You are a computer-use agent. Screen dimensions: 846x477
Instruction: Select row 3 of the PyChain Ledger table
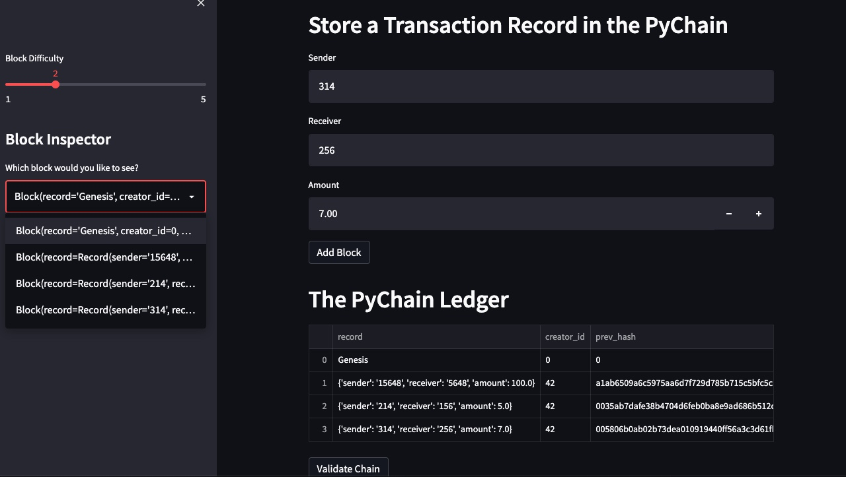coord(436,429)
